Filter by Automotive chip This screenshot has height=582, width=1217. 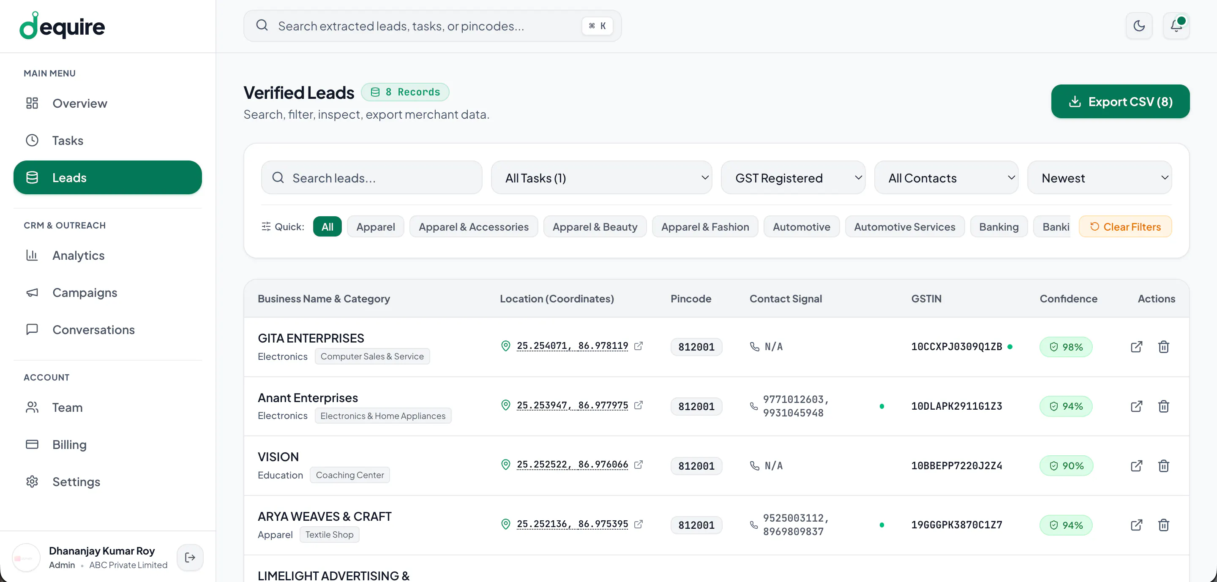click(x=801, y=226)
